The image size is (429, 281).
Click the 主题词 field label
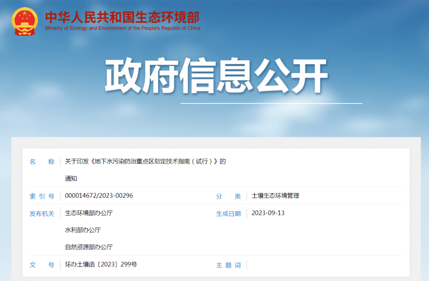point(228,265)
